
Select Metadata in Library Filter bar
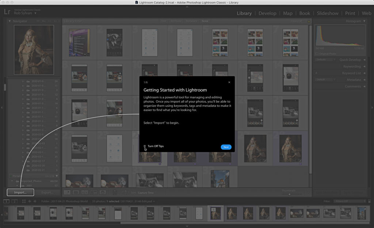191,21
